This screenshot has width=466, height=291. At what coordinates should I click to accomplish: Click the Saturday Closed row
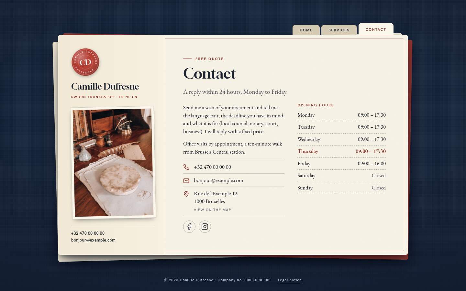pos(341,176)
